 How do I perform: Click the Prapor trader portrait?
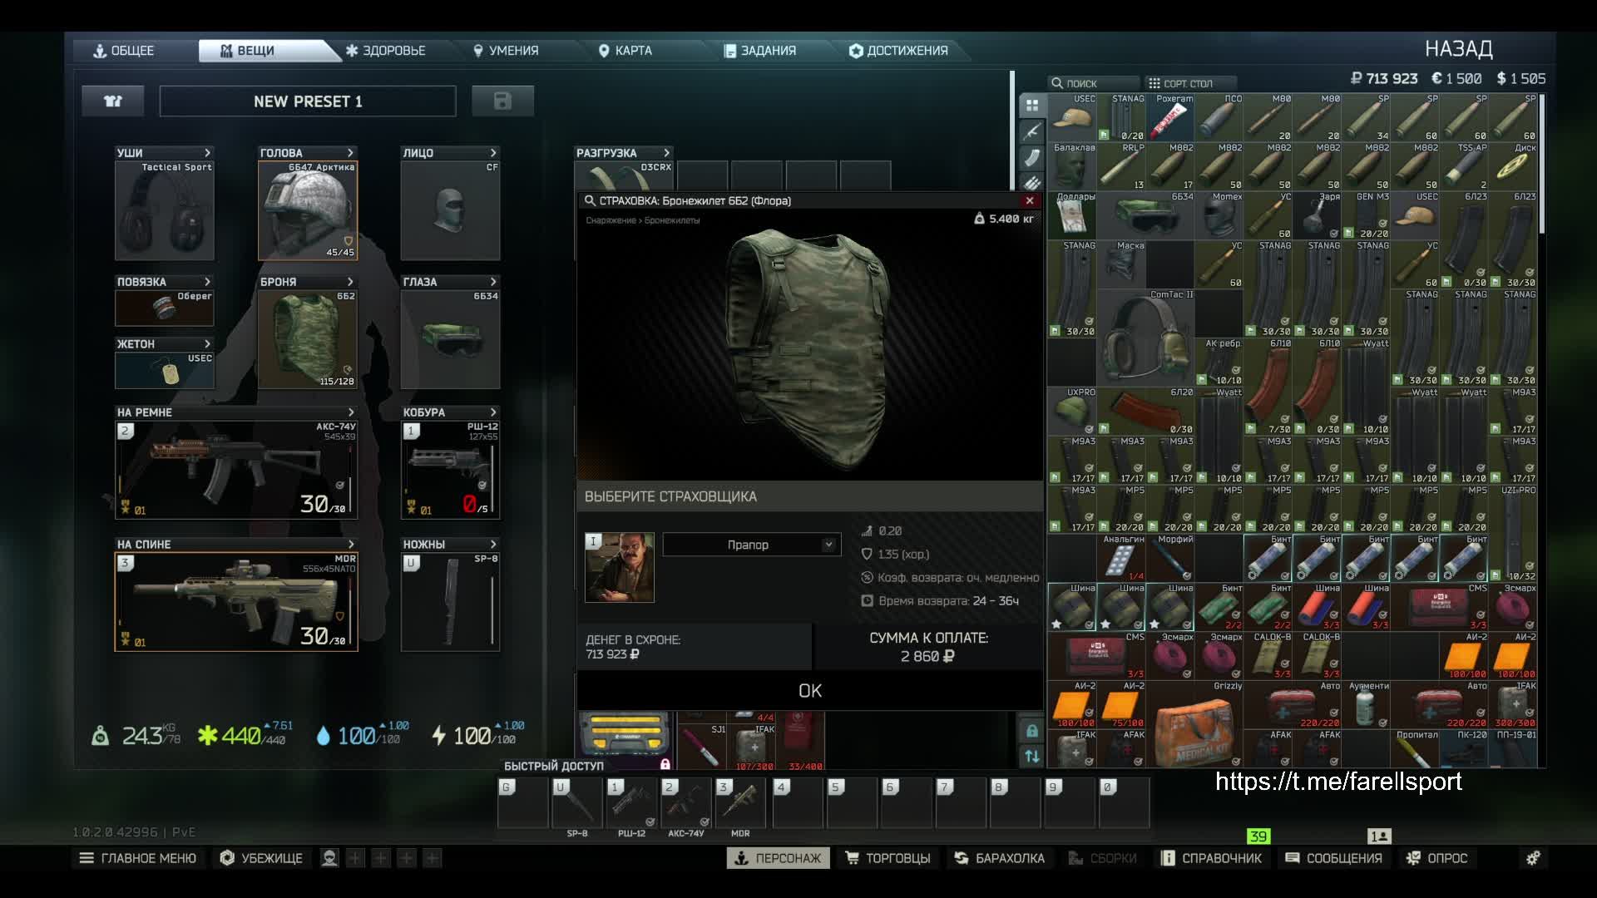(x=620, y=568)
